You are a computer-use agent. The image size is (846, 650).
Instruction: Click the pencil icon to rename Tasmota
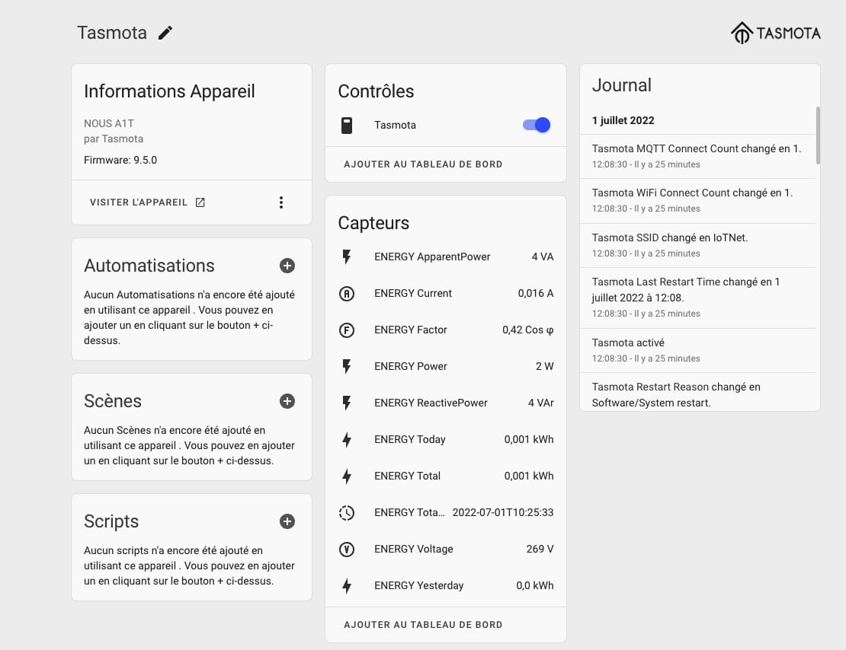tap(165, 33)
